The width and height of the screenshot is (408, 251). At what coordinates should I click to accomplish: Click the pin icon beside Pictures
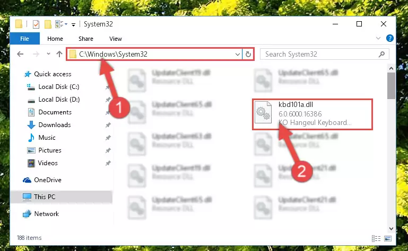click(x=108, y=151)
